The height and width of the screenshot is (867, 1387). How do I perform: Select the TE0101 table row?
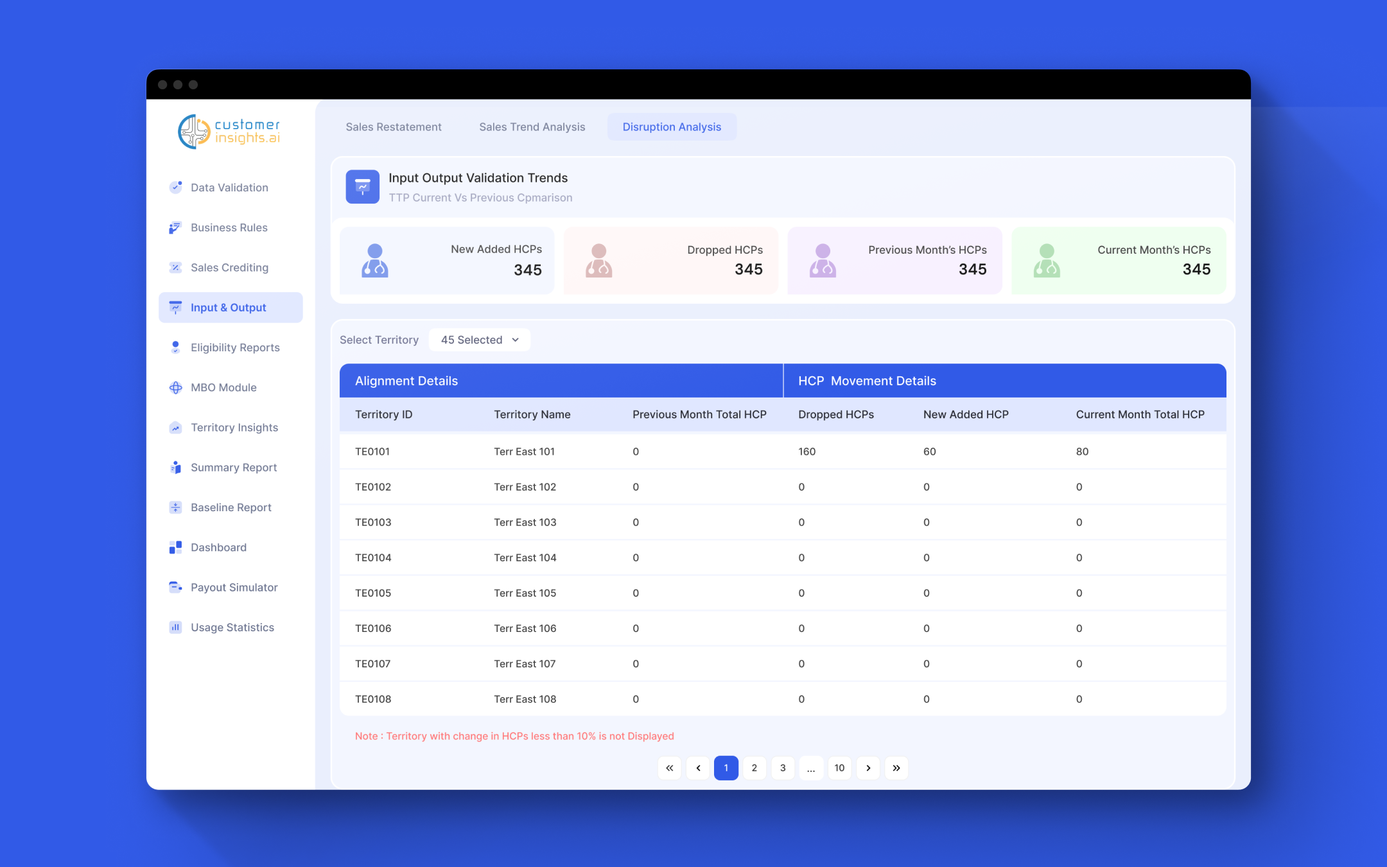pyautogui.click(x=782, y=451)
